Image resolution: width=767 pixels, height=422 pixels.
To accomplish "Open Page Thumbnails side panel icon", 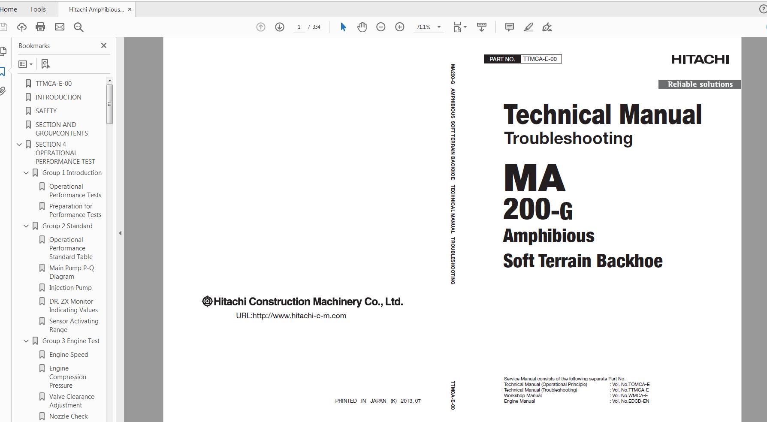I will click(x=3, y=51).
